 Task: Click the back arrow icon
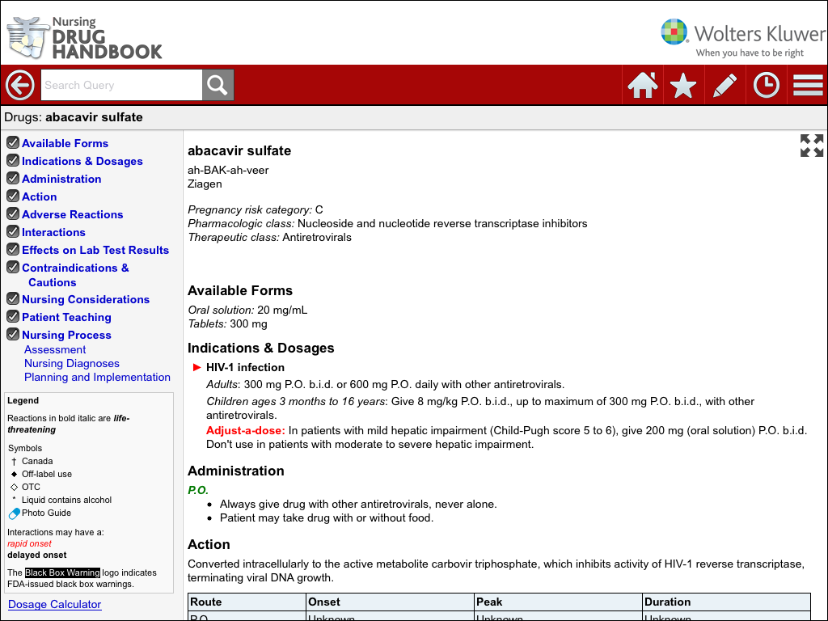tap(19, 85)
